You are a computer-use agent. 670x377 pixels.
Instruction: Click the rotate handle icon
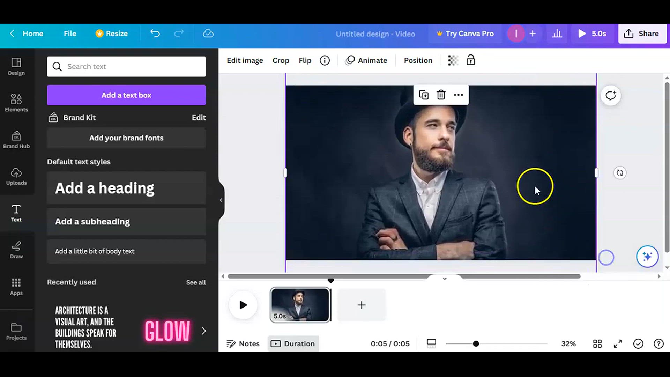click(620, 173)
